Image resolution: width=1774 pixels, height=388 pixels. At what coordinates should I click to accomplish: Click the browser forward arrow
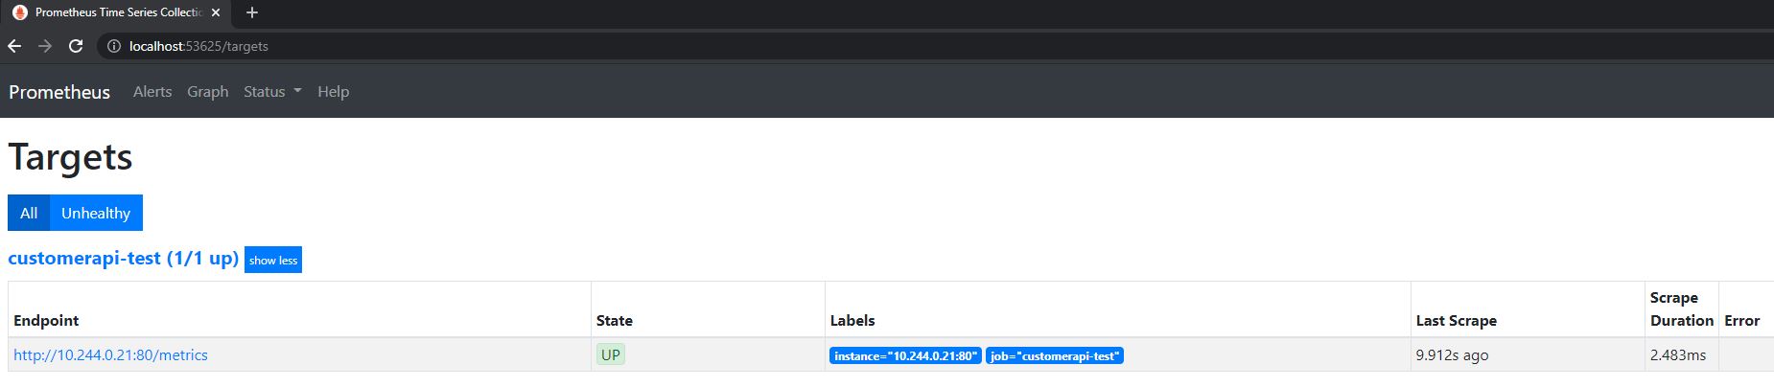pyautogui.click(x=45, y=46)
